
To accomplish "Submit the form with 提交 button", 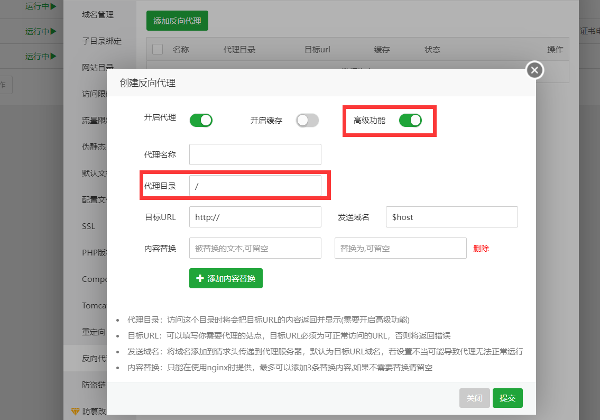I will [x=507, y=398].
